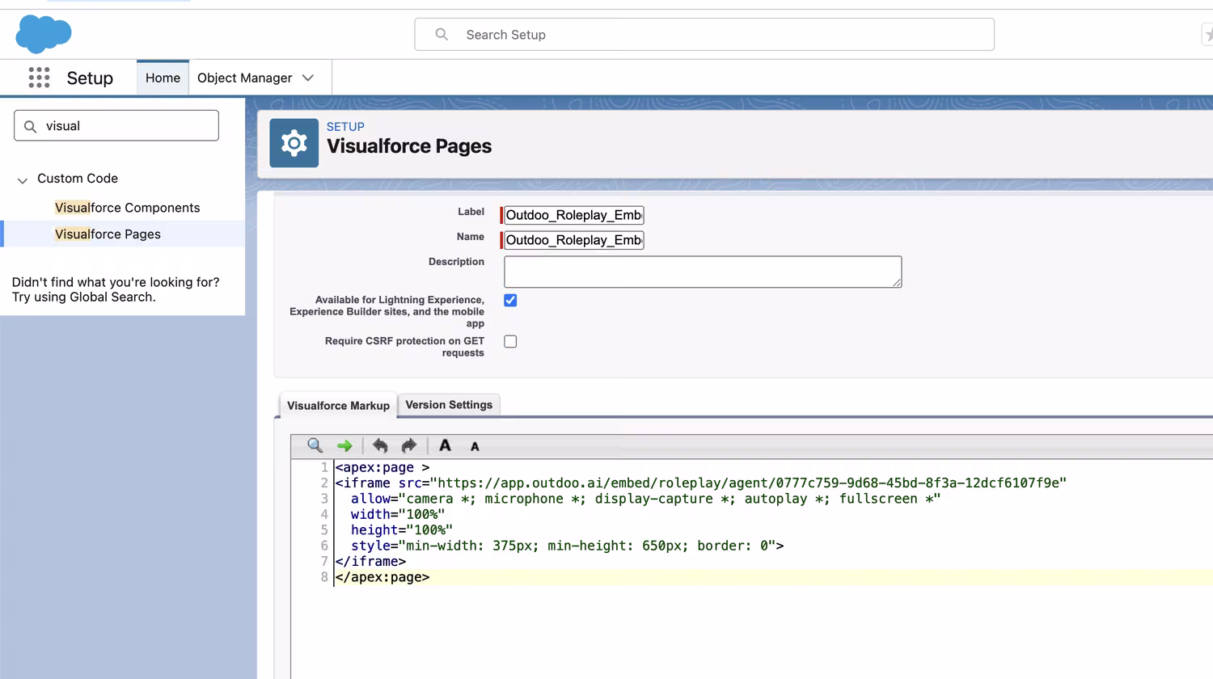Select the Visualforce Markup tab

tap(338, 405)
